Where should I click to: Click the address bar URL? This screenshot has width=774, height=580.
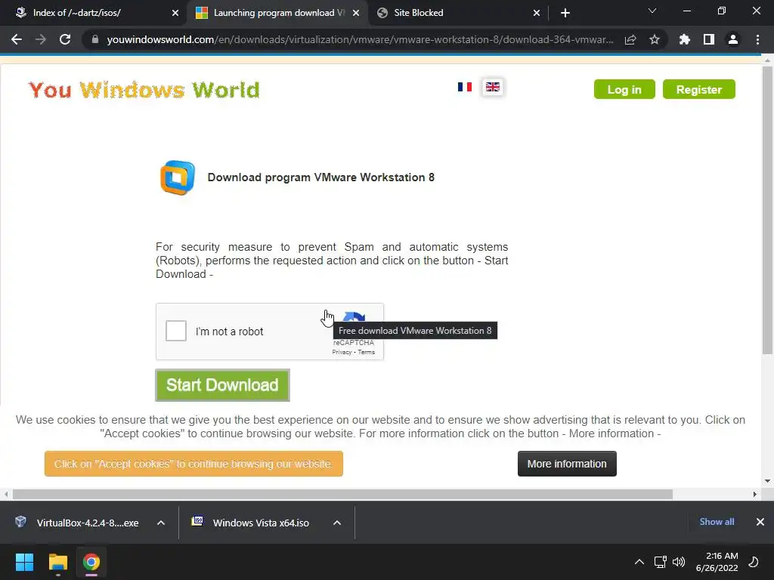pos(360,39)
